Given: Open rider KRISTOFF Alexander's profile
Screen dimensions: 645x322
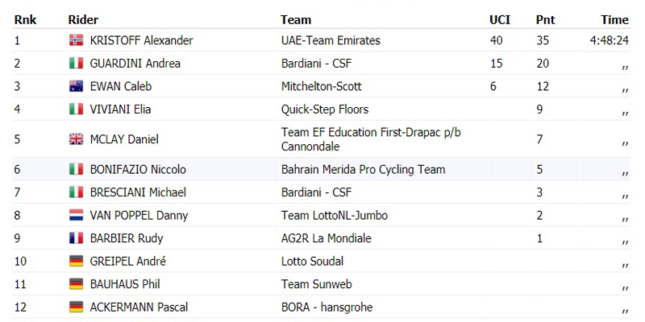Looking at the screenshot, I should click(141, 40).
